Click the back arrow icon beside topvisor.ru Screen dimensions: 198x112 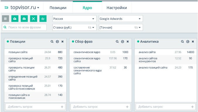click(6, 8)
